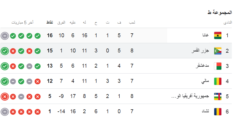Open the جزر القمر team link

coord(200,51)
